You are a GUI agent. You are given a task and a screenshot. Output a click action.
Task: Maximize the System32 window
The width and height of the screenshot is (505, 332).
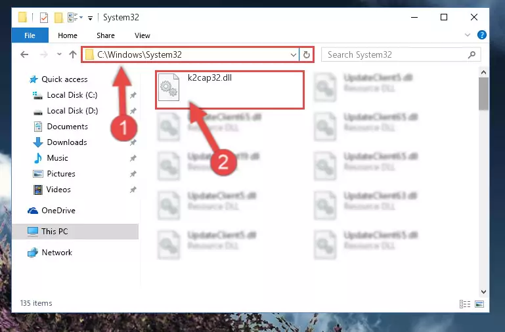[444, 17]
